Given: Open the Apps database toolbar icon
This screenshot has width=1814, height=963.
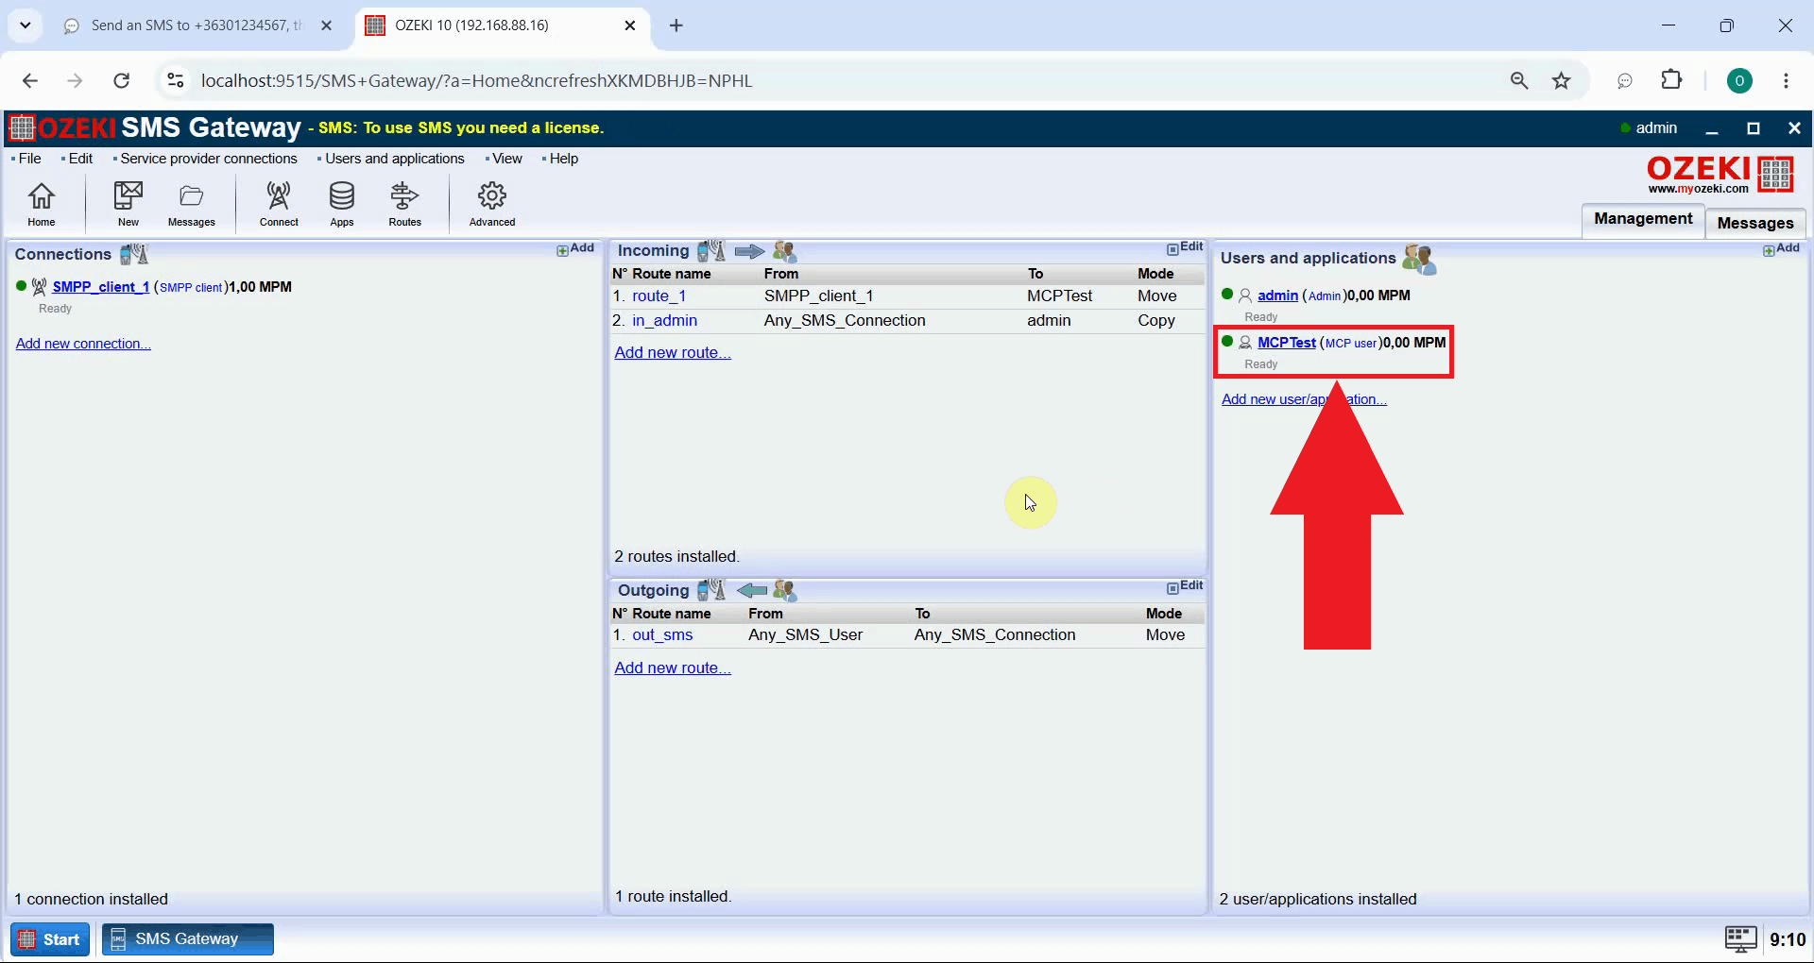Looking at the screenshot, I should coord(342,204).
